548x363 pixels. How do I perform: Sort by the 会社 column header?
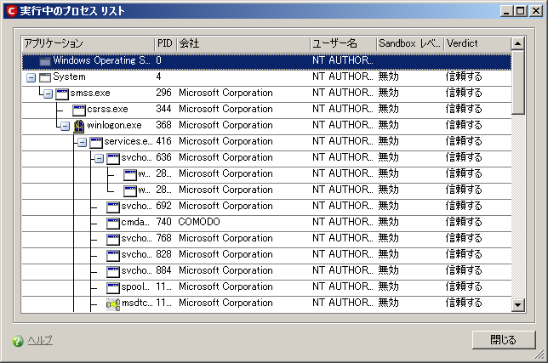coord(243,43)
